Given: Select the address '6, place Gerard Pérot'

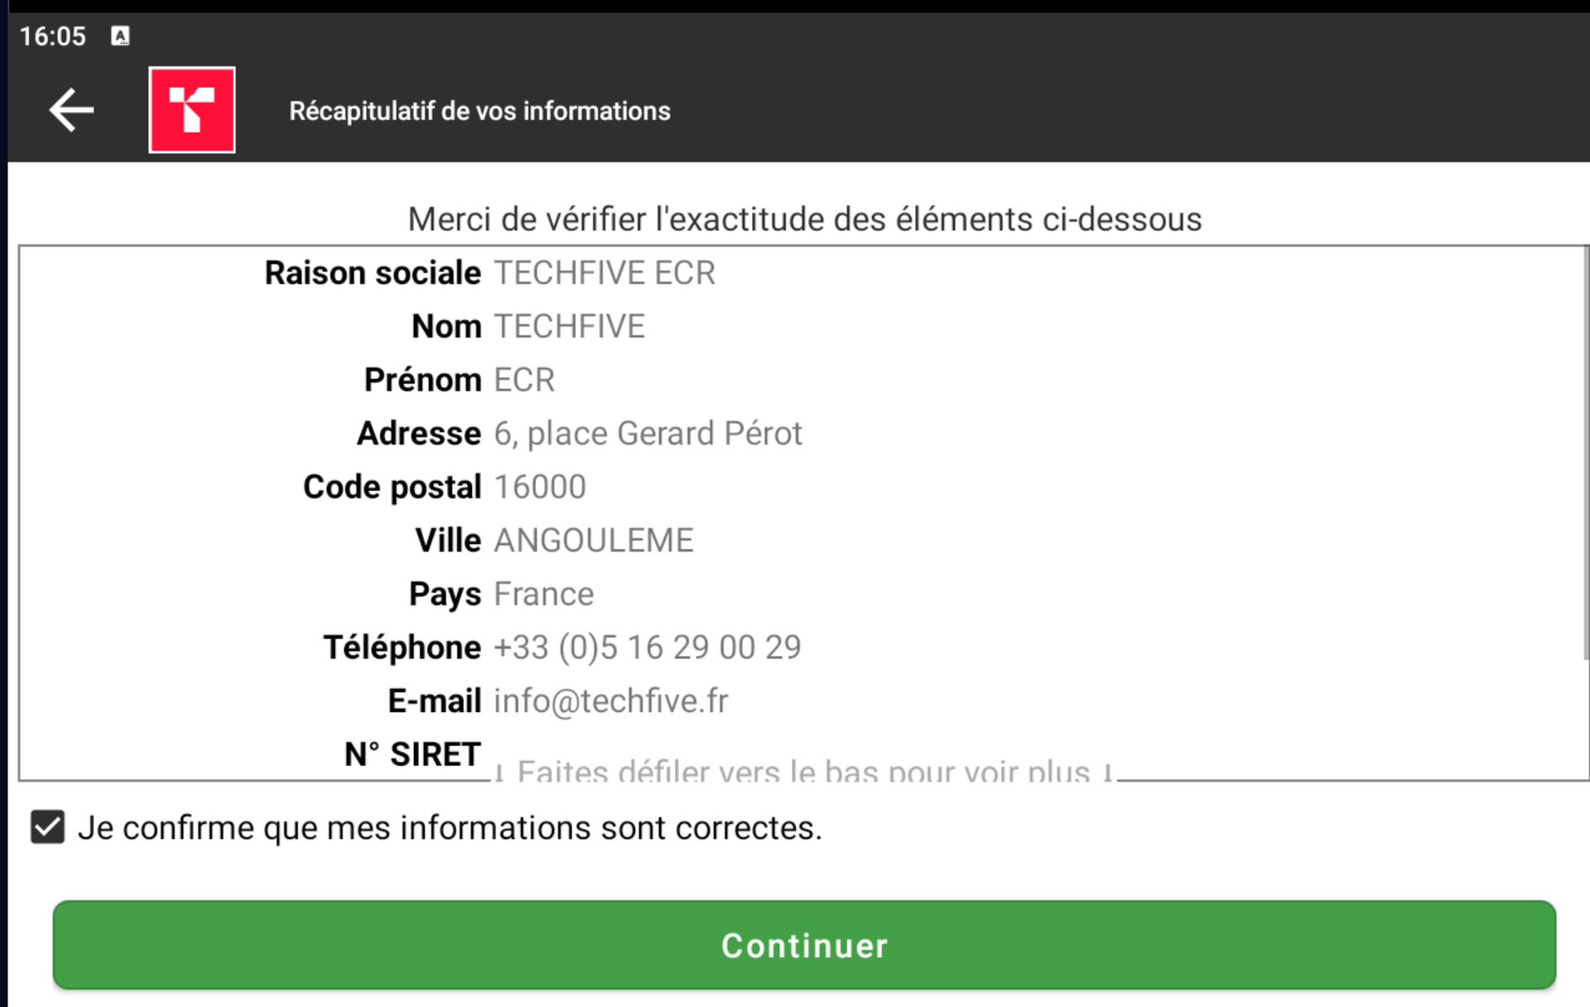Looking at the screenshot, I should [648, 433].
